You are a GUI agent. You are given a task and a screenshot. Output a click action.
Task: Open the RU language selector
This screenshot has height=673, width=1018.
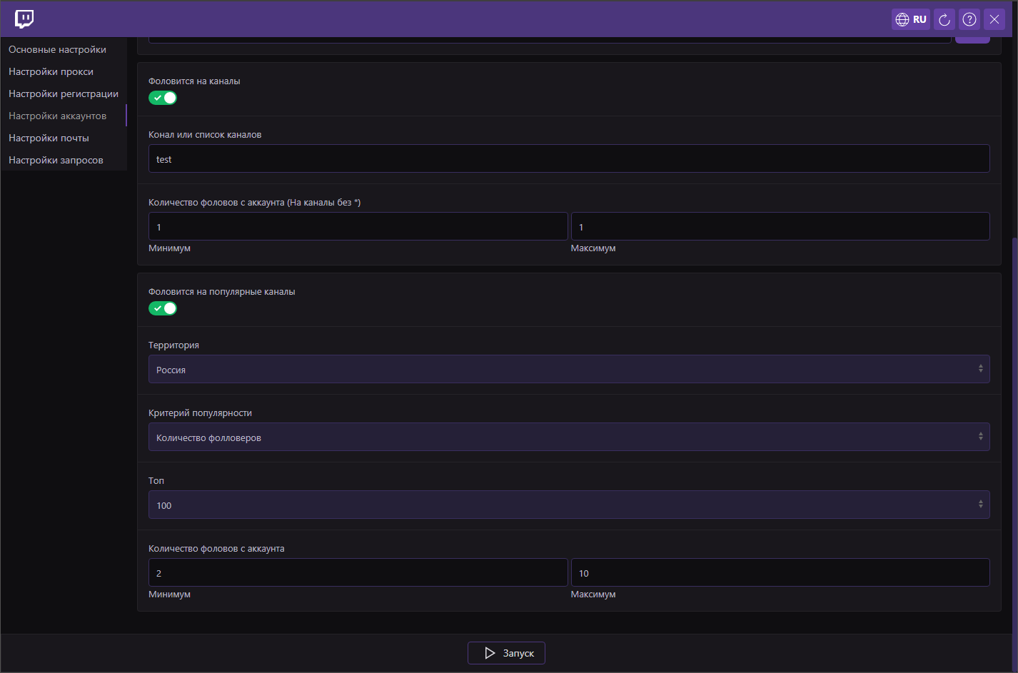(x=911, y=19)
